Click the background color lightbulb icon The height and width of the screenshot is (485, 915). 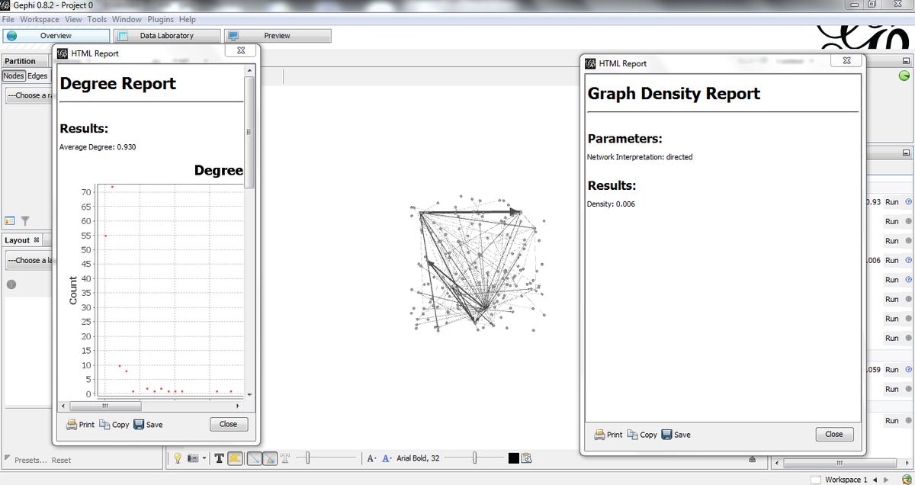pyautogui.click(x=178, y=458)
